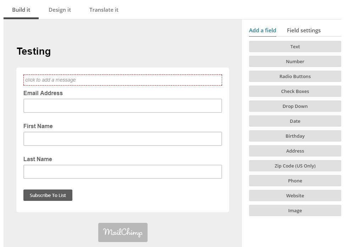Switch to the Design it tab
The image size is (348, 247).
(60, 10)
